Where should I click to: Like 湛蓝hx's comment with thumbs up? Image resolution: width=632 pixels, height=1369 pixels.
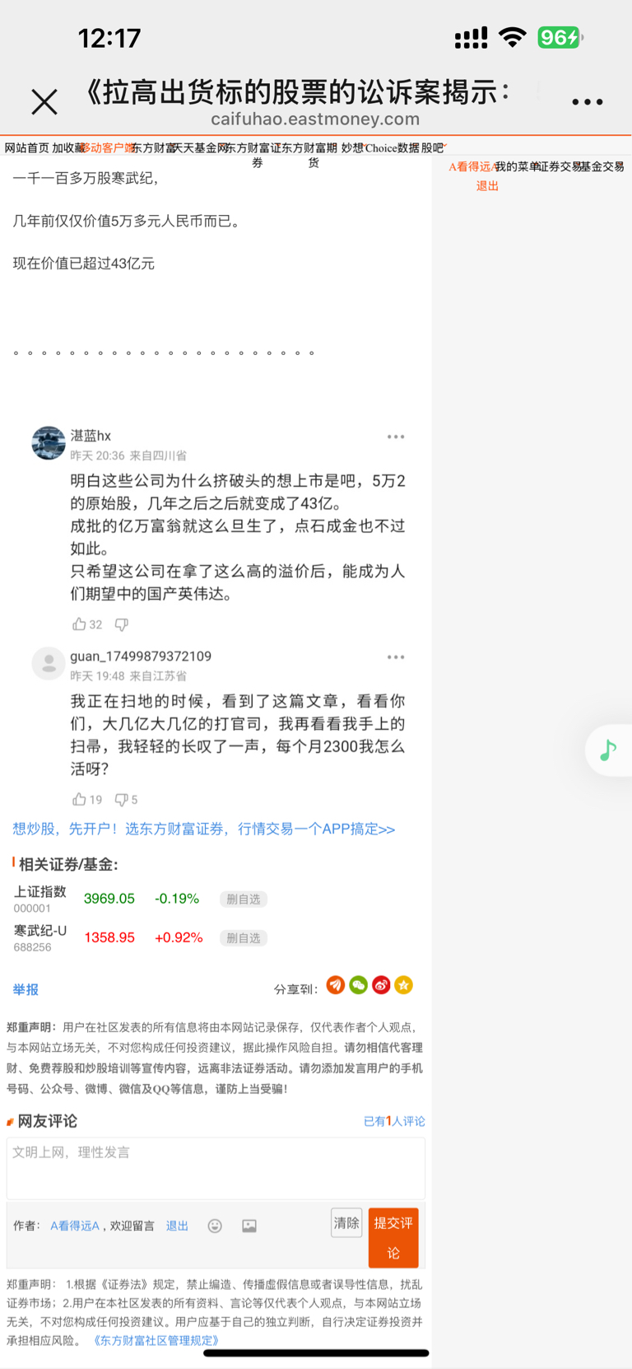click(x=80, y=624)
